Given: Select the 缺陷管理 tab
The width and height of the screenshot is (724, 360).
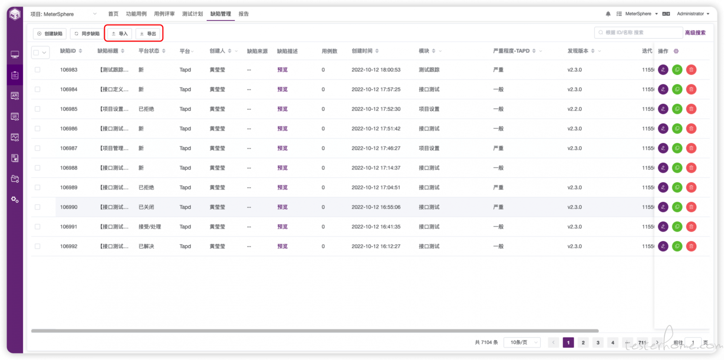Looking at the screenshot, I should (221, 14).
